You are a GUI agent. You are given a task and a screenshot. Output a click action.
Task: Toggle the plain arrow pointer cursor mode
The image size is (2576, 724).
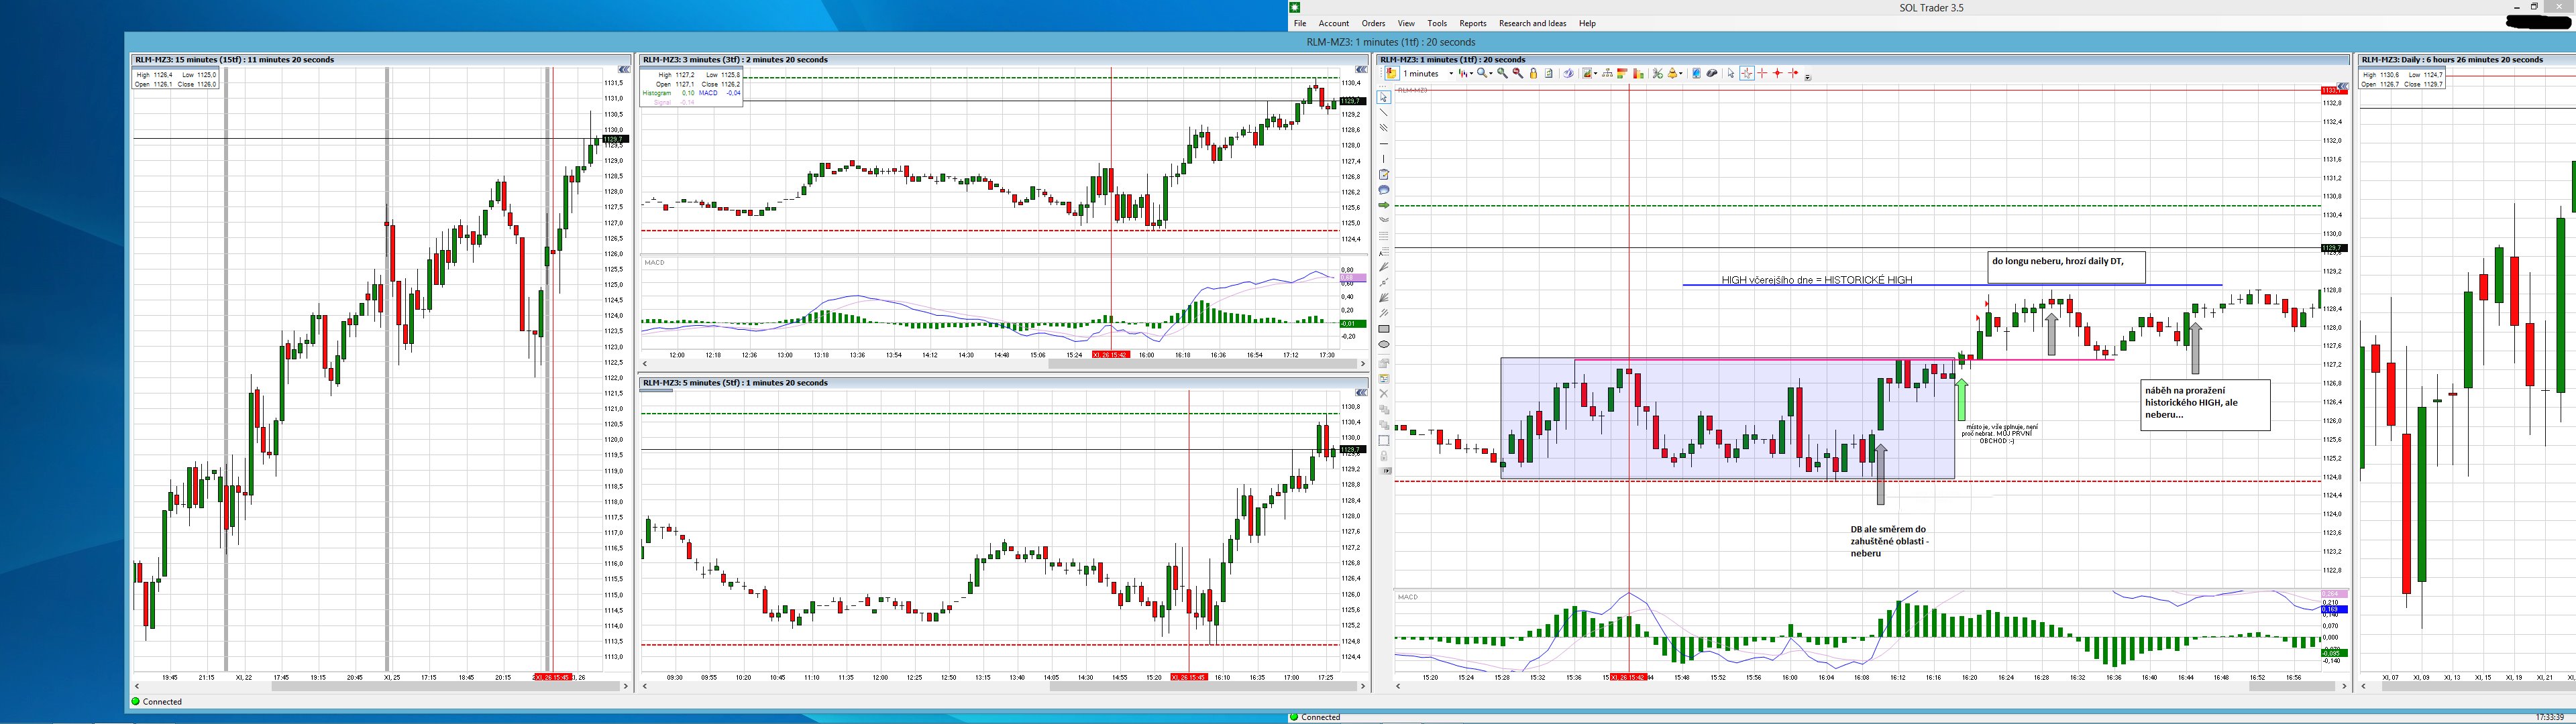[x=1731, y=73]
